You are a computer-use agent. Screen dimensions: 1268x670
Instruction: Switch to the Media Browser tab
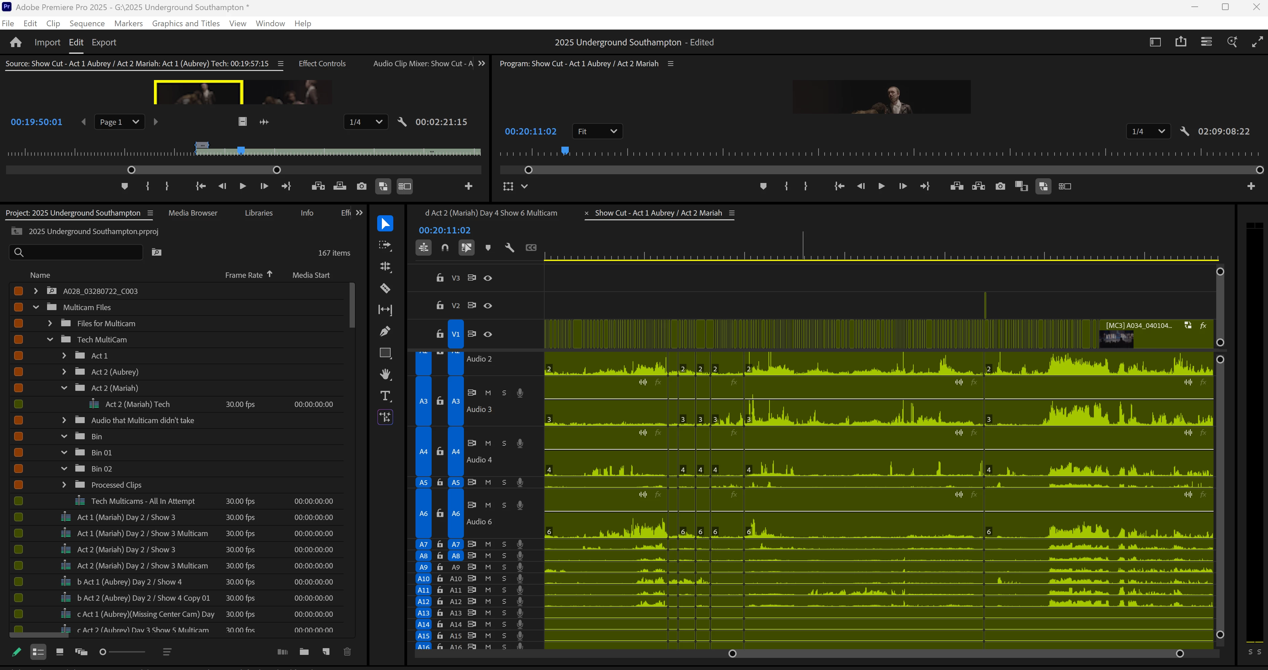point(193,213)
